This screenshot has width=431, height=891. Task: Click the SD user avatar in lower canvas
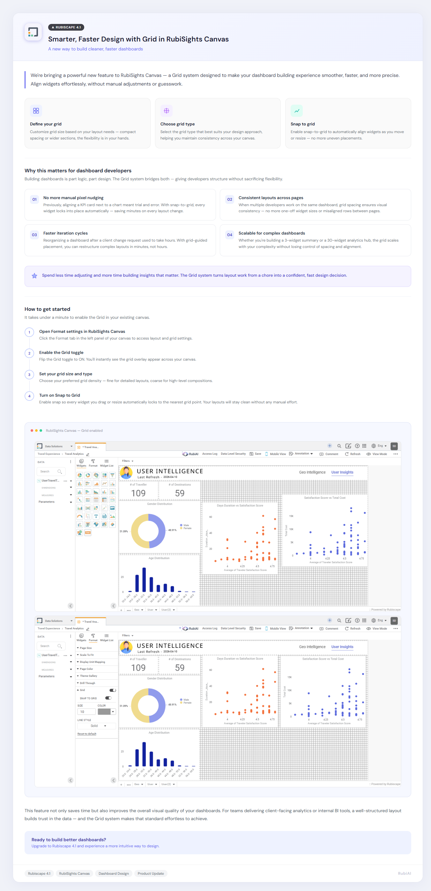click(394, 621)
